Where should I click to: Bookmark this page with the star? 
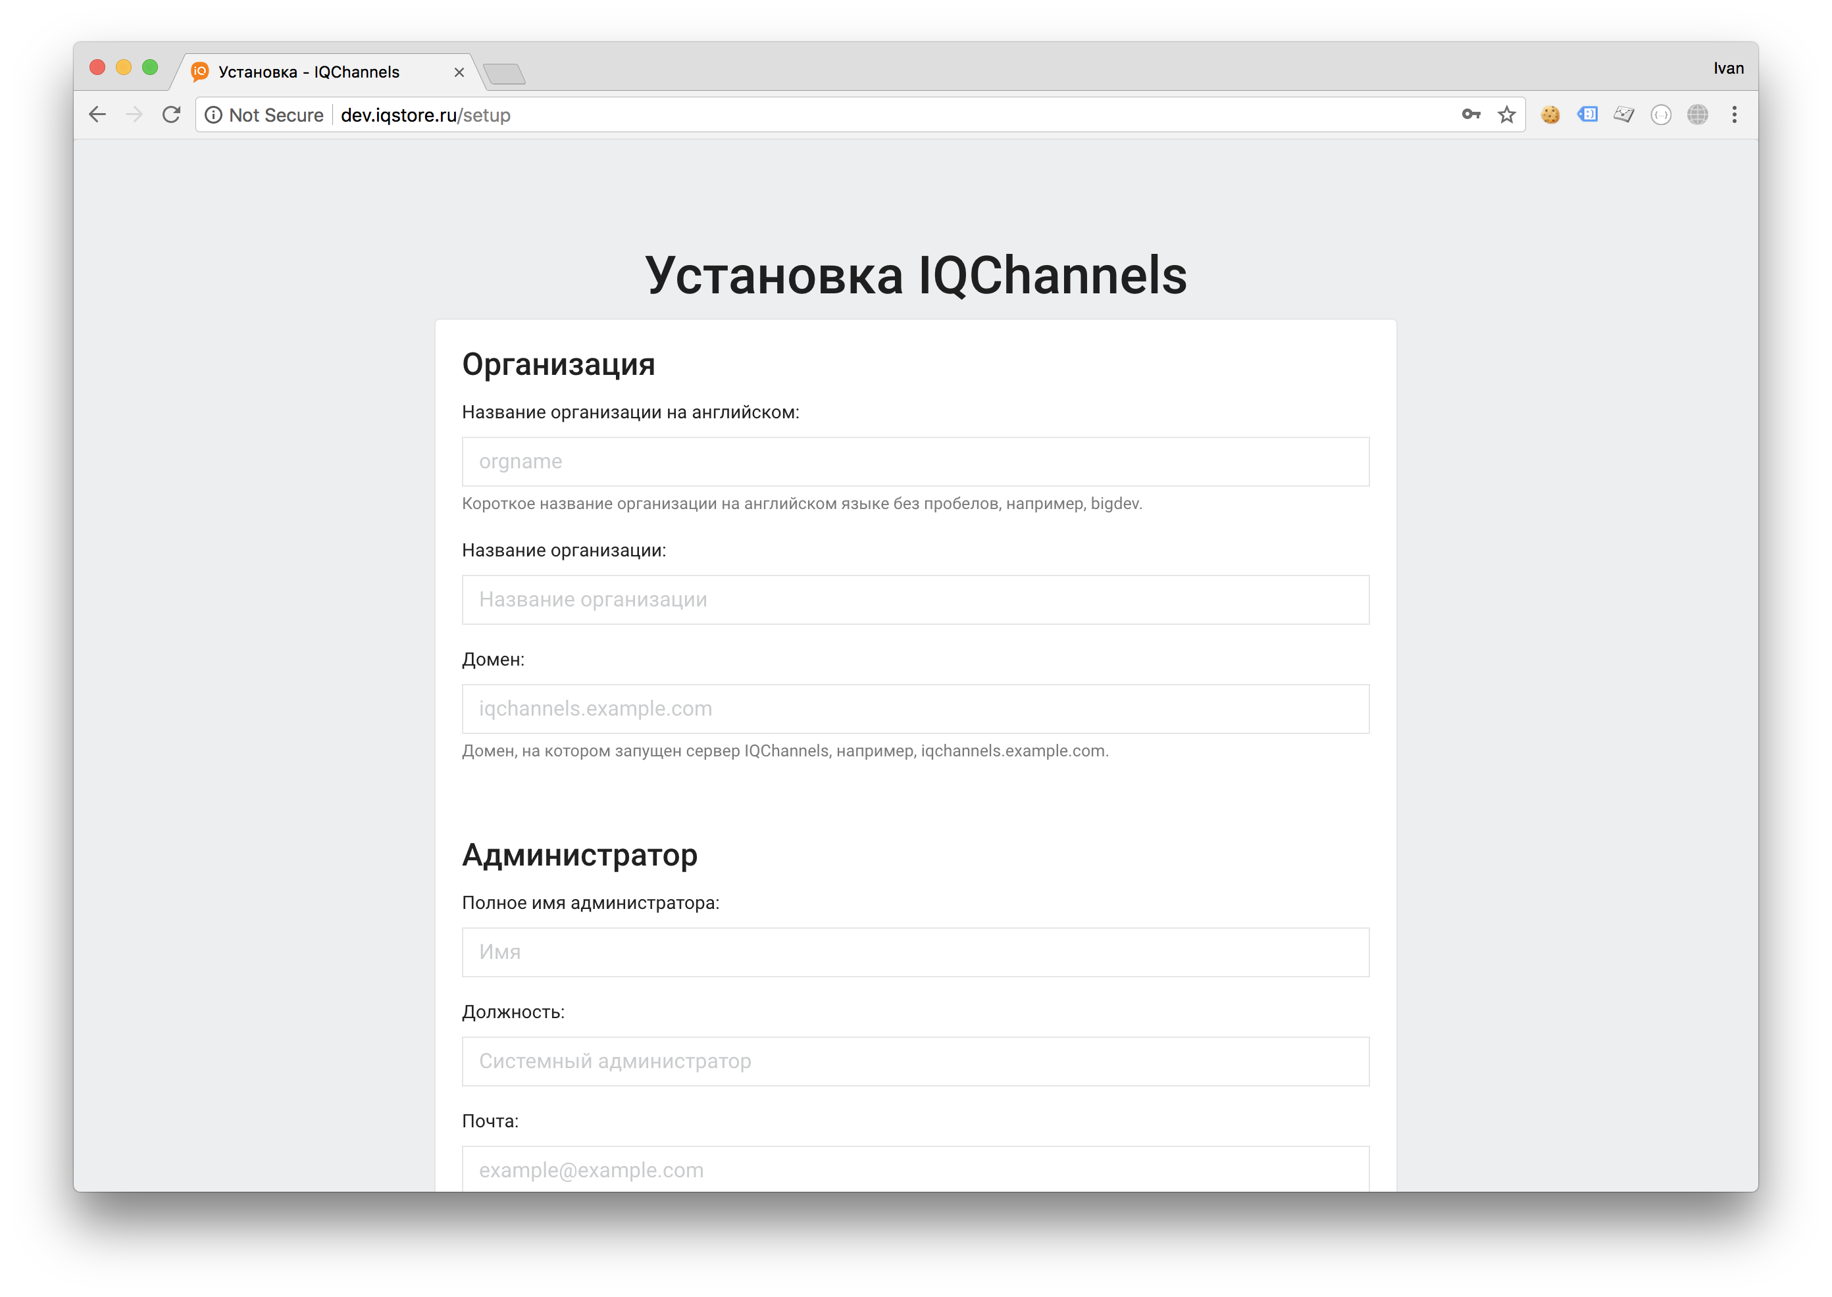point(1506,115)
